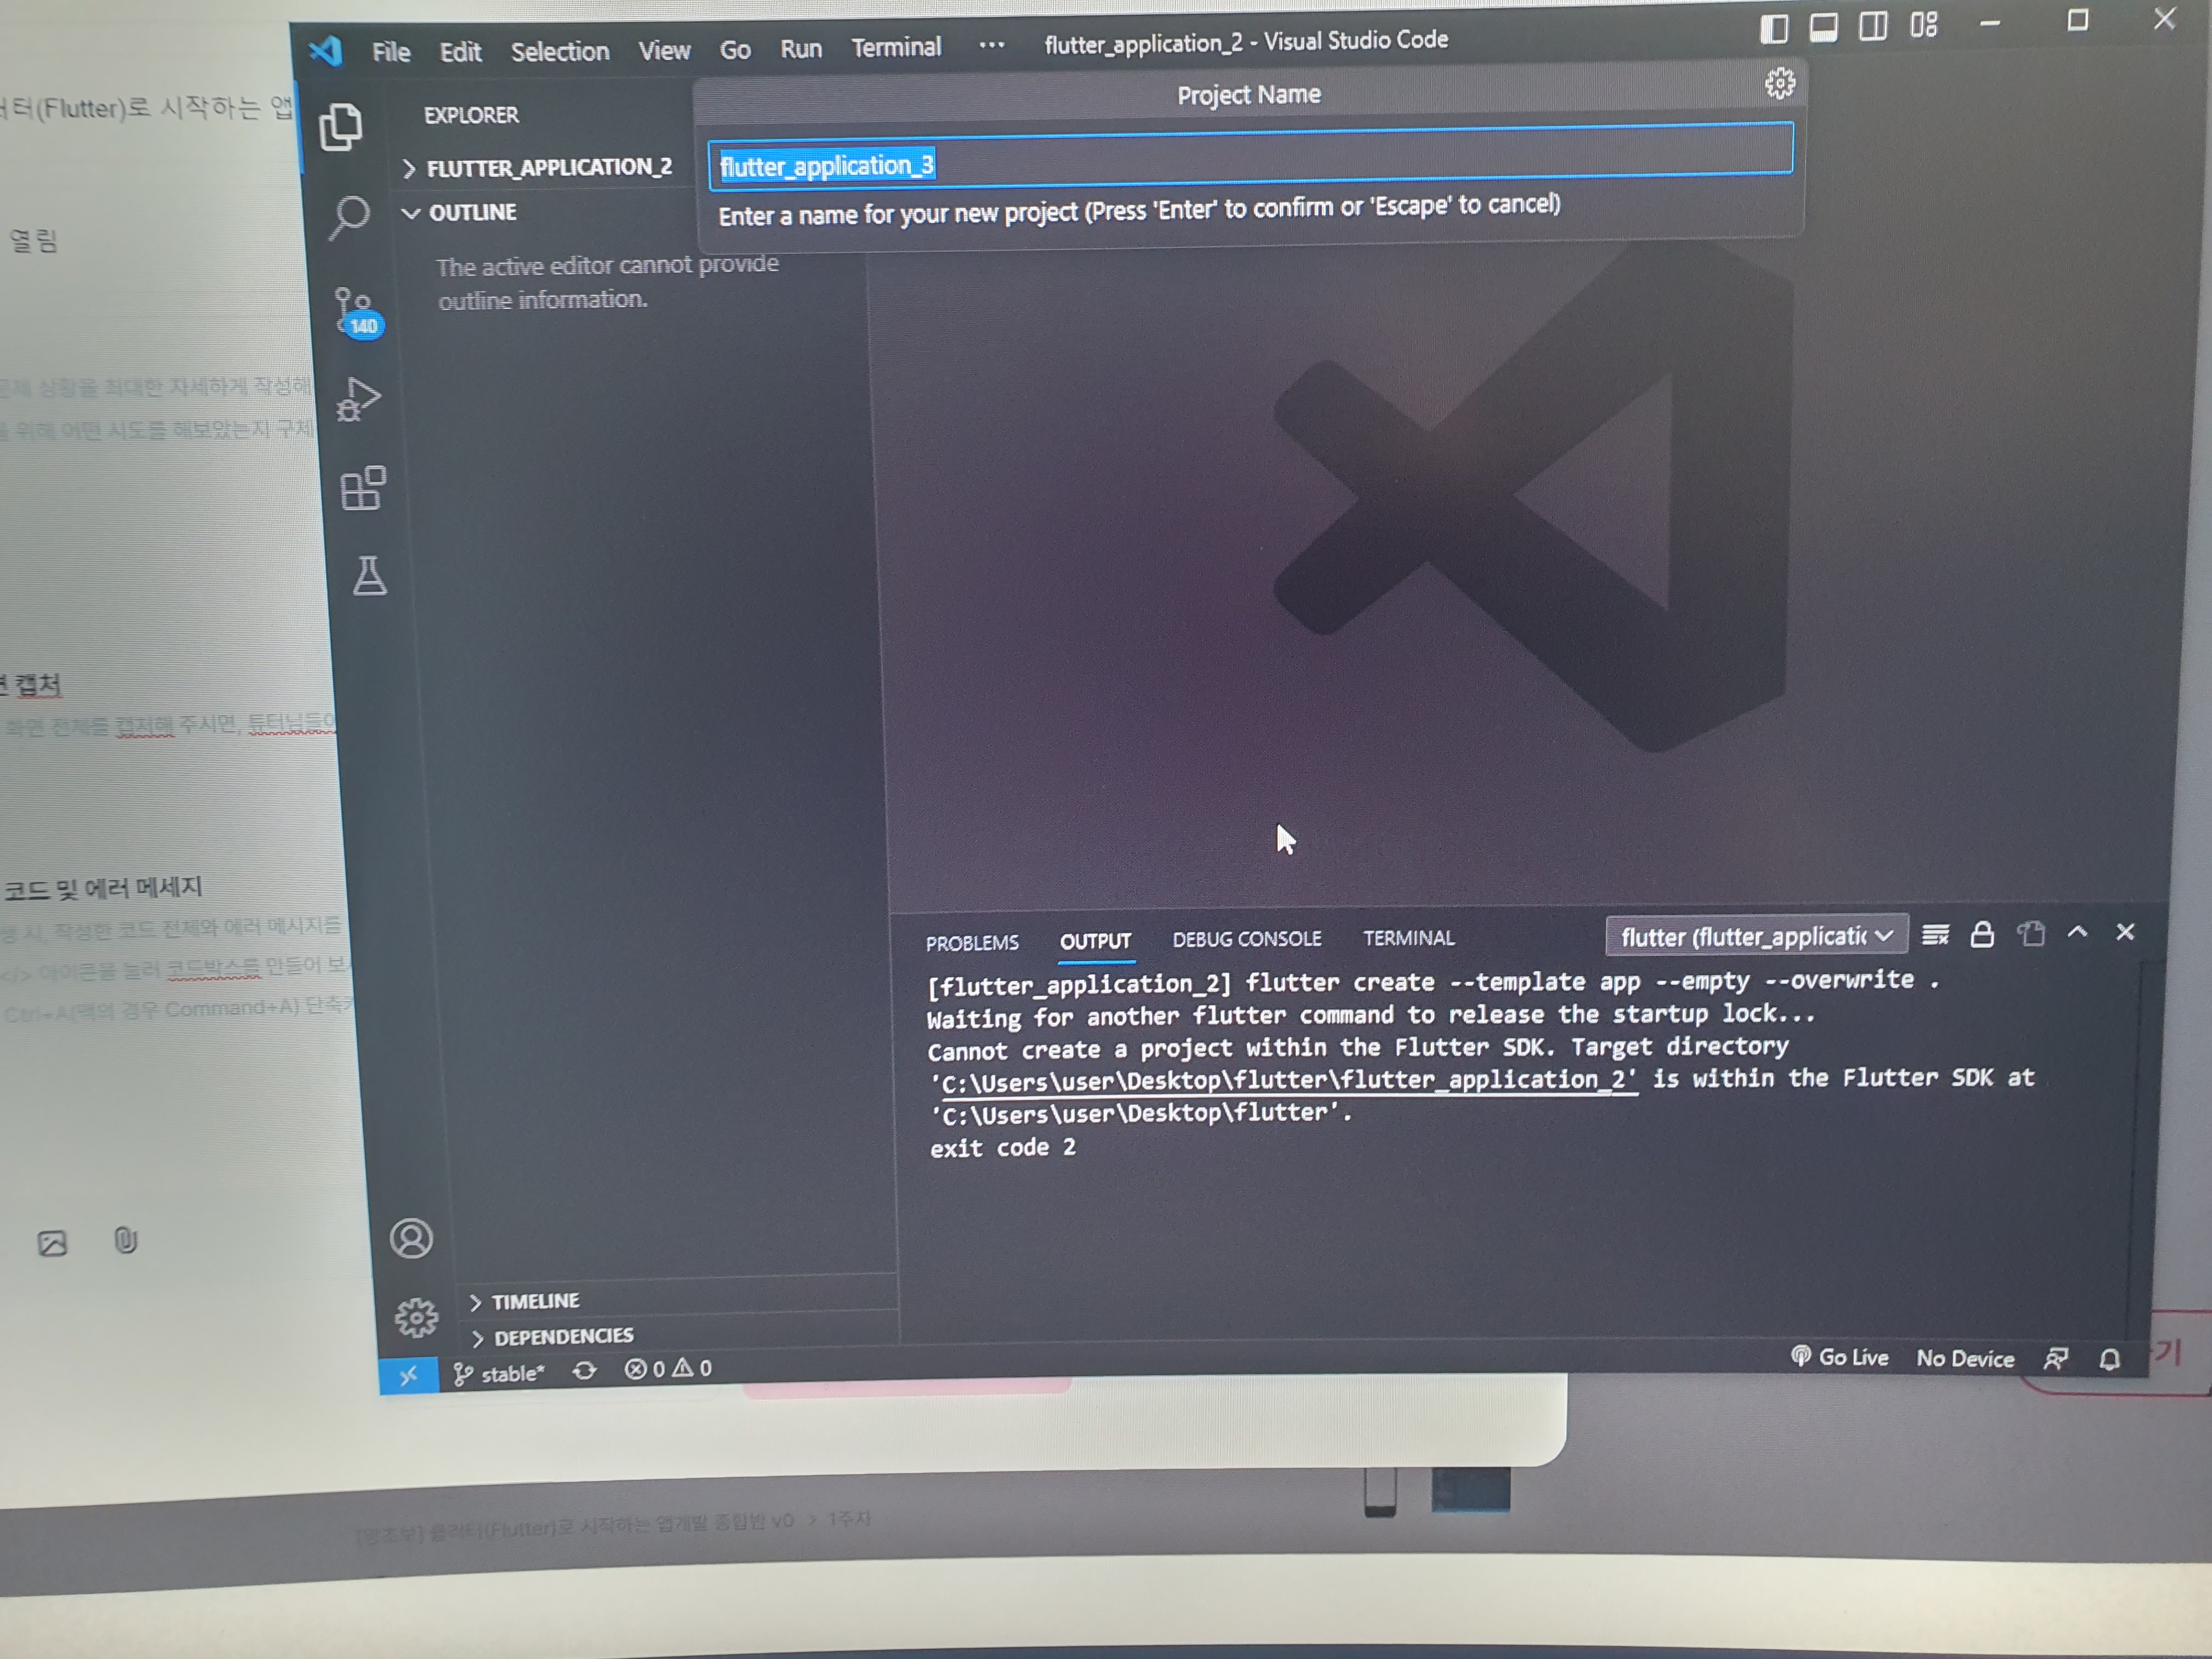Image resolution: width=2212 pixels, height=1659 pixels.
Task: Open the errors and warnings count
Action: click(x=668, y=1369)
